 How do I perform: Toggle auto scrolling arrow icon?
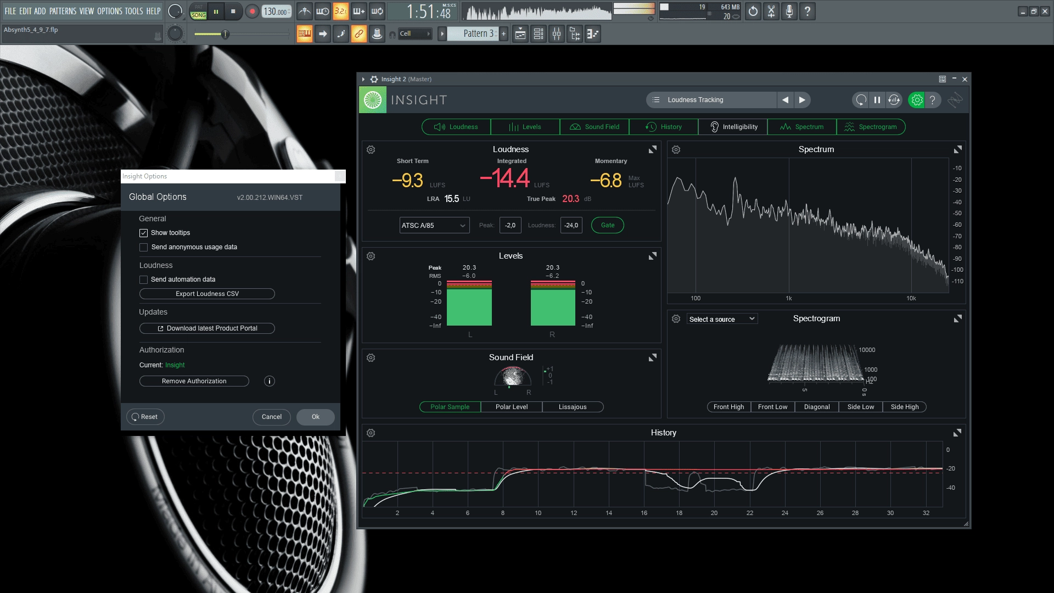tap(323, 34)
